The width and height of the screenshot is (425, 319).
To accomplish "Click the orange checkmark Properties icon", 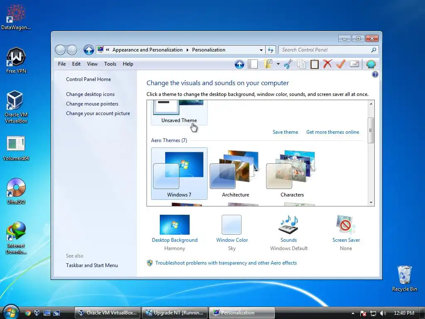I will [x=341, y=64].
